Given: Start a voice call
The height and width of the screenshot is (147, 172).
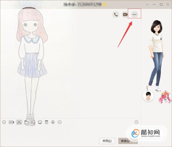Looking at the screenshot, I should coord(116,14).
